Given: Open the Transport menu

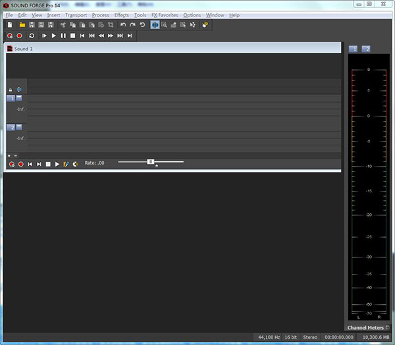Looking at the screenshot, I should 76,15.
